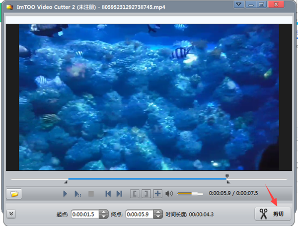Screen dimensions: 298x226
Task: Click the end time spinner arrows
Action: [158, 214]
